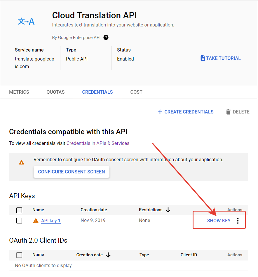The height and width of the screenshot is (277, 258).
Task: Click the plus icon for Create Credentials
Action: 160,112
